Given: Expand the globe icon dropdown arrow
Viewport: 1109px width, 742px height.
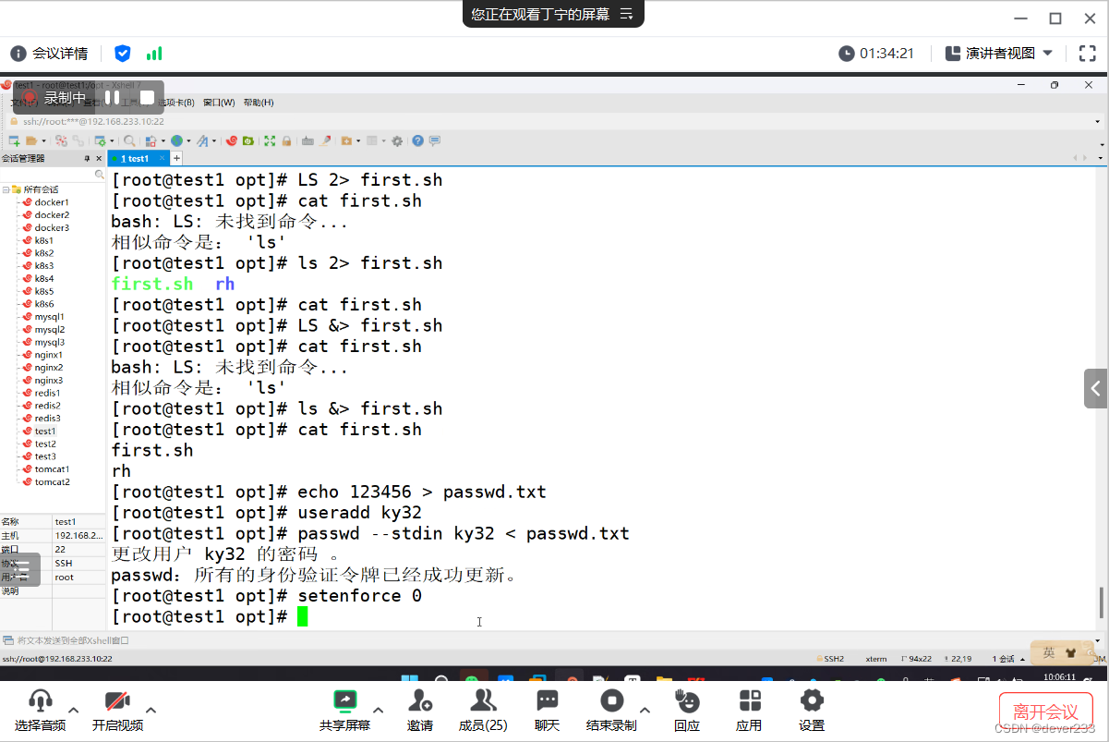Looking at the screenshot, I should point(188,141).
